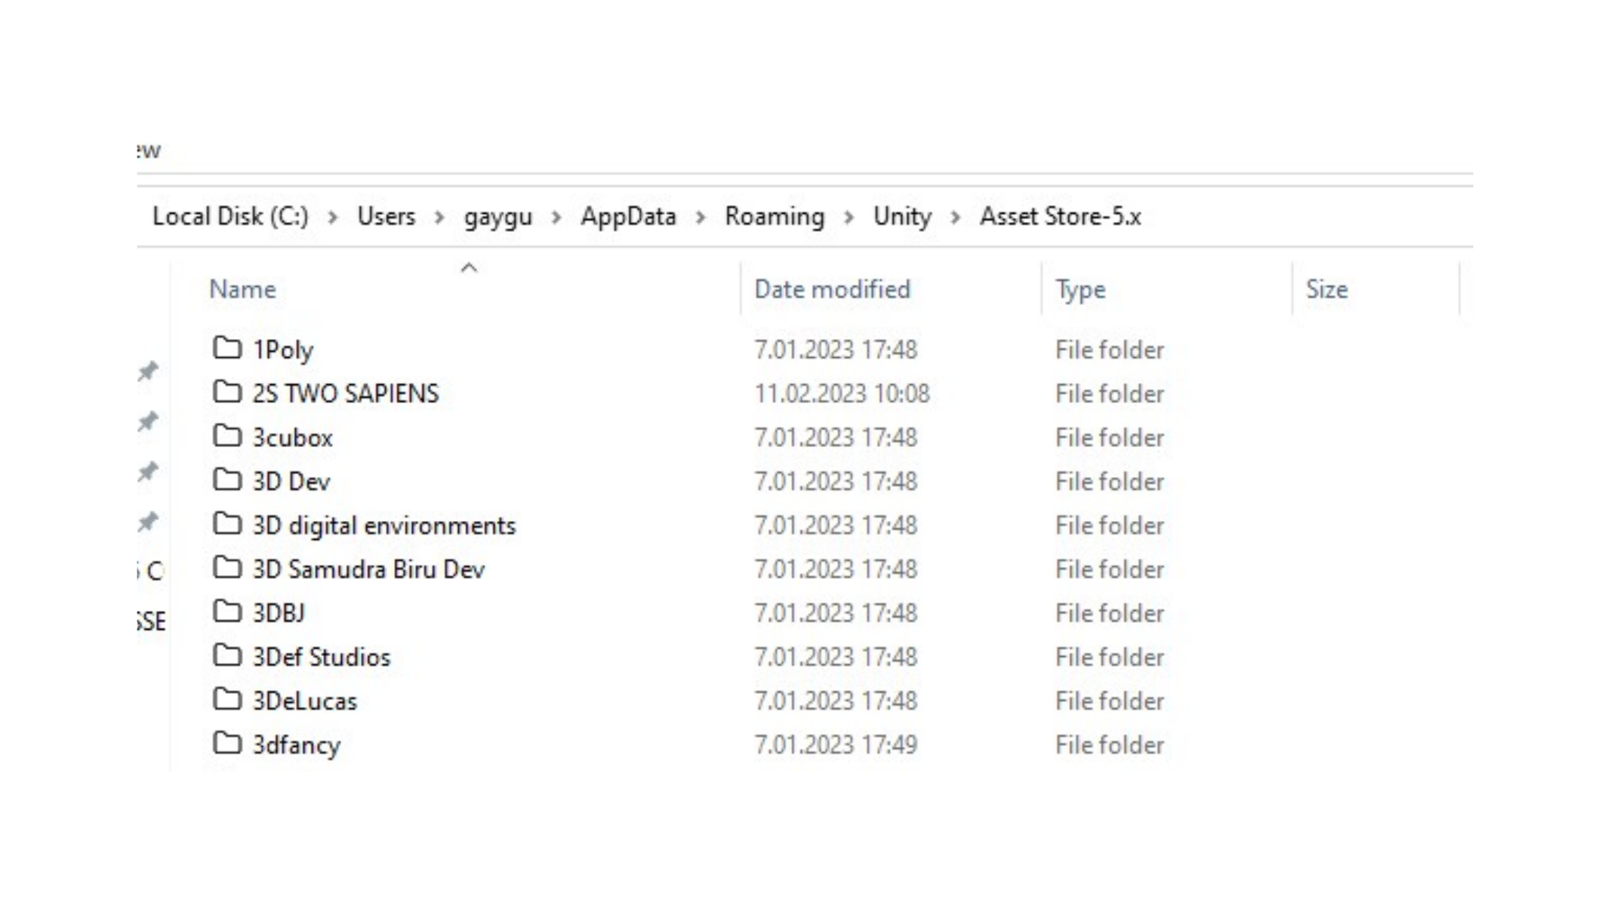Image resolution: width=1611 pixels, height=906 pixels.
Task: Go to Users in the address breadcrumb
Action: (387, 217)
